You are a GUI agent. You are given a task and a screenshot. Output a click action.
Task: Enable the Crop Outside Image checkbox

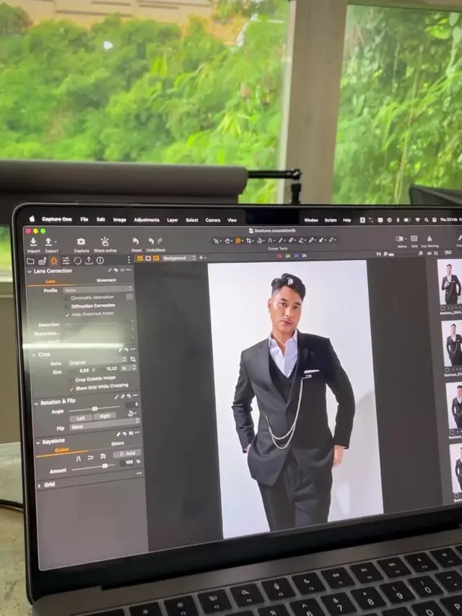pos(71,381)
